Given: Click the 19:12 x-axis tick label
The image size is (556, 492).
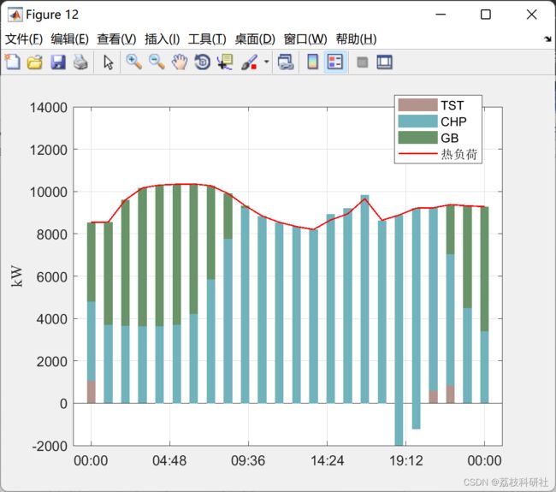Looking at the screenshot, I should click(x=406, y=461).
